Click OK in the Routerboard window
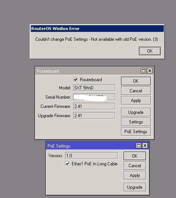The height and width of the screenshot is (198, 176). point(136,81)
